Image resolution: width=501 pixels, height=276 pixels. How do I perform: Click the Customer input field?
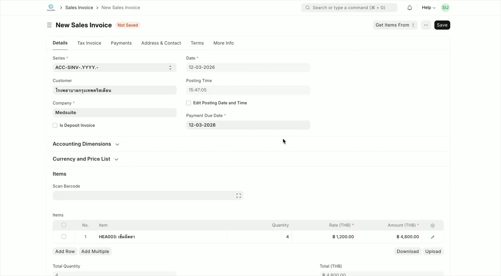pyautogui.click(x=114, y=90)
